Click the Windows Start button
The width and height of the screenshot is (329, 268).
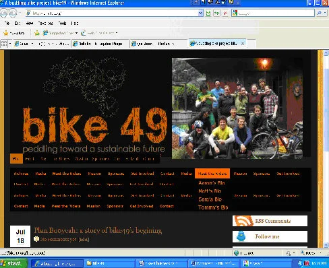(x=13, y=263)
